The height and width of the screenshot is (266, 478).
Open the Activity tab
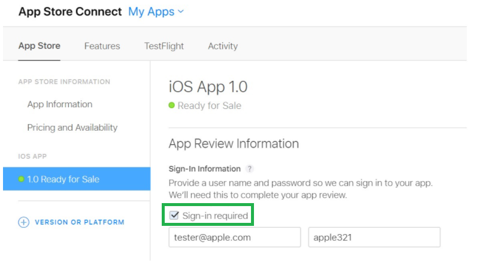tap(223, 46)
